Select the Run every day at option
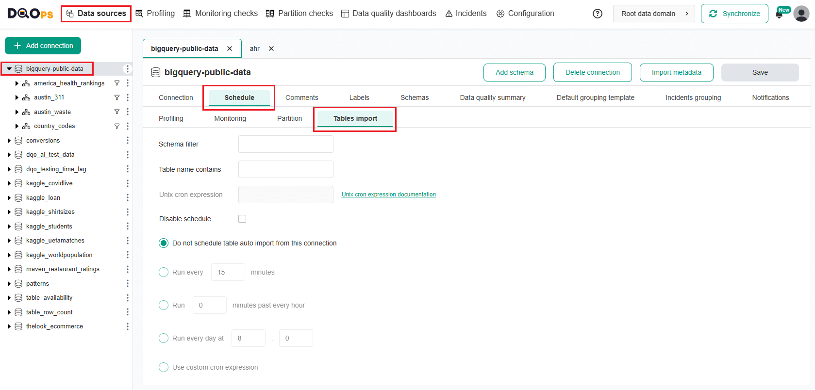Image resolution: width=815 pixels, height=390 pixels. 164,338
